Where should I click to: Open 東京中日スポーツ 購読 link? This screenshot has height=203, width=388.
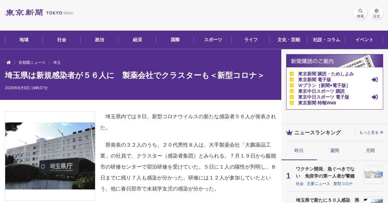[321, 91]
